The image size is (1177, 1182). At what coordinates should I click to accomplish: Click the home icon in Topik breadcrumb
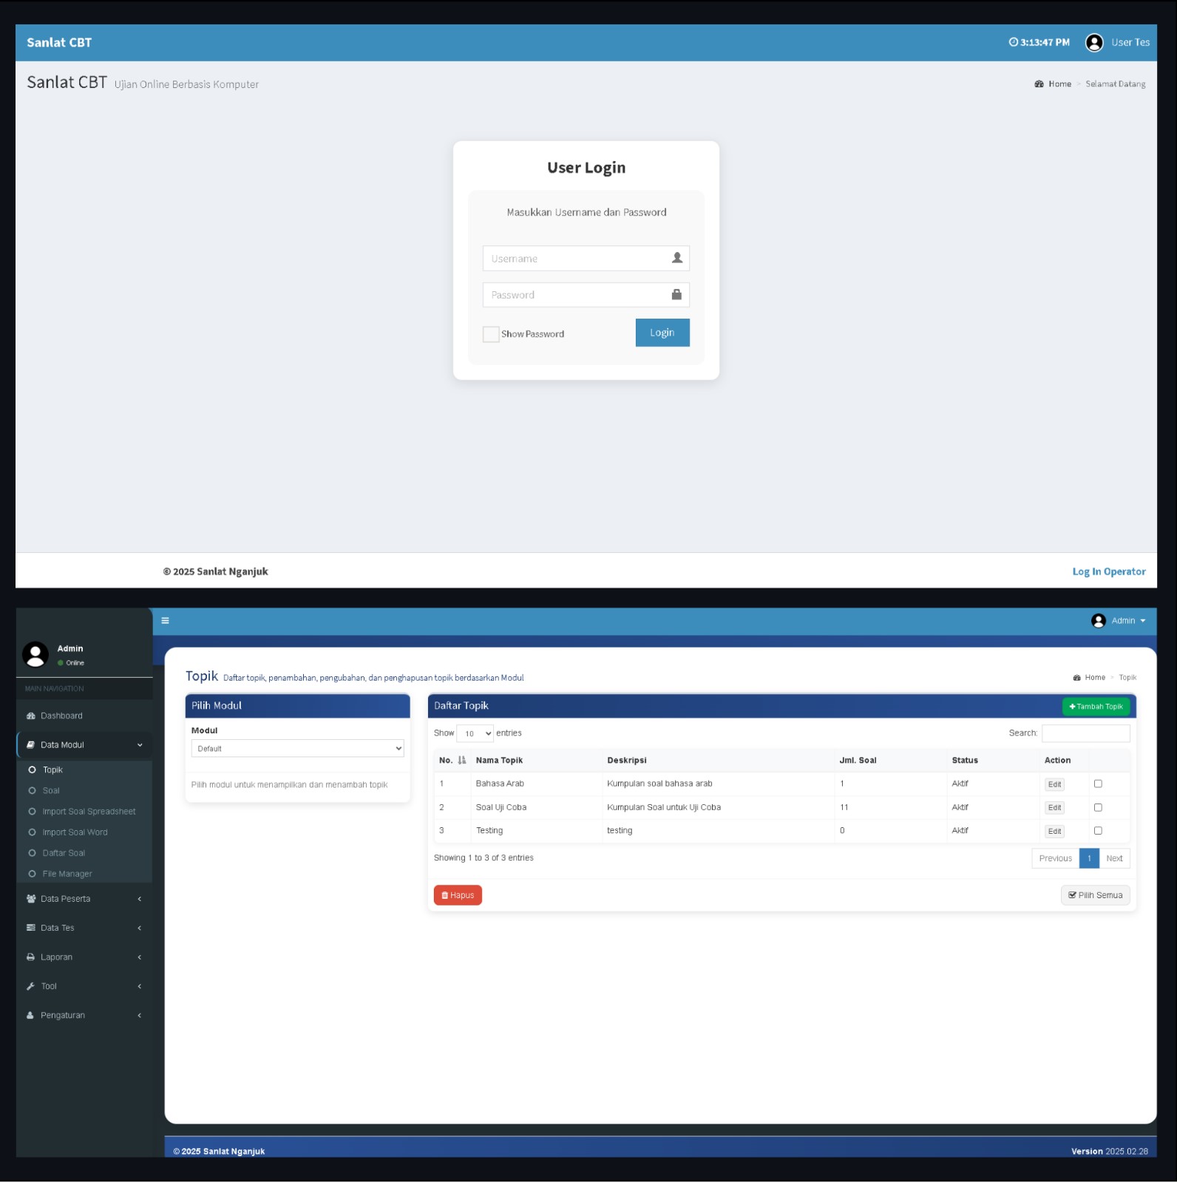1076,678
